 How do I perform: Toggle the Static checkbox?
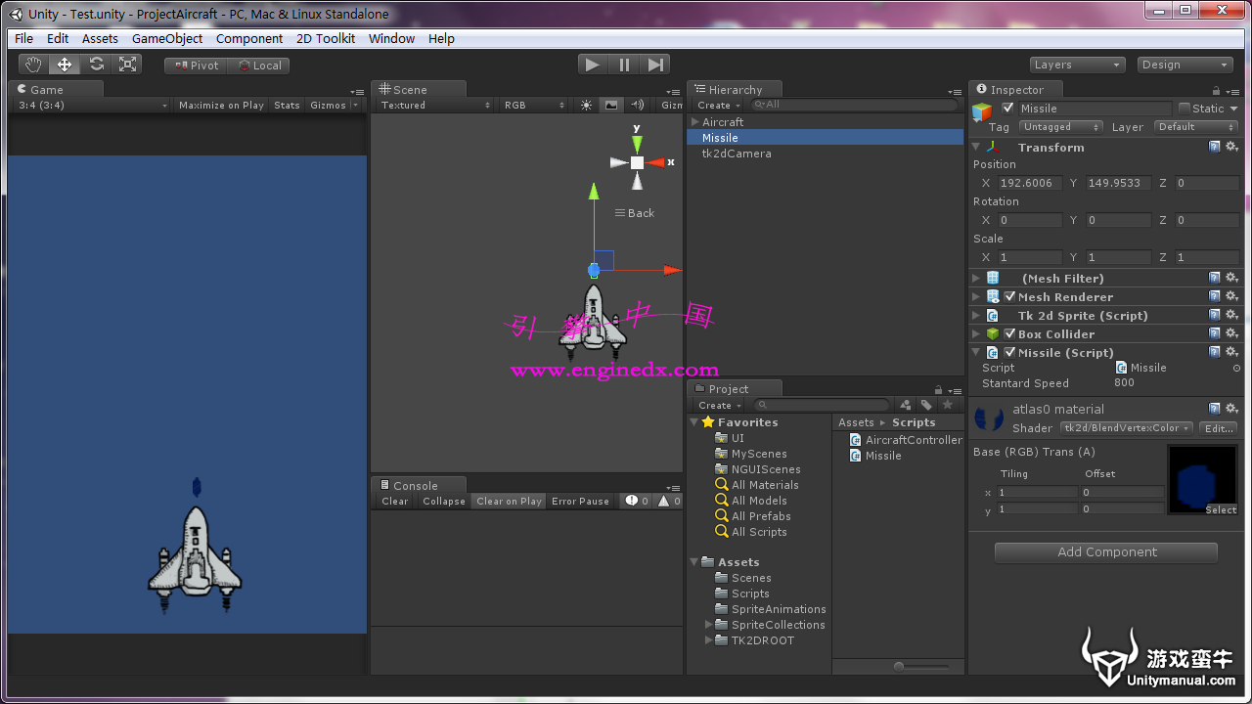1185,109
